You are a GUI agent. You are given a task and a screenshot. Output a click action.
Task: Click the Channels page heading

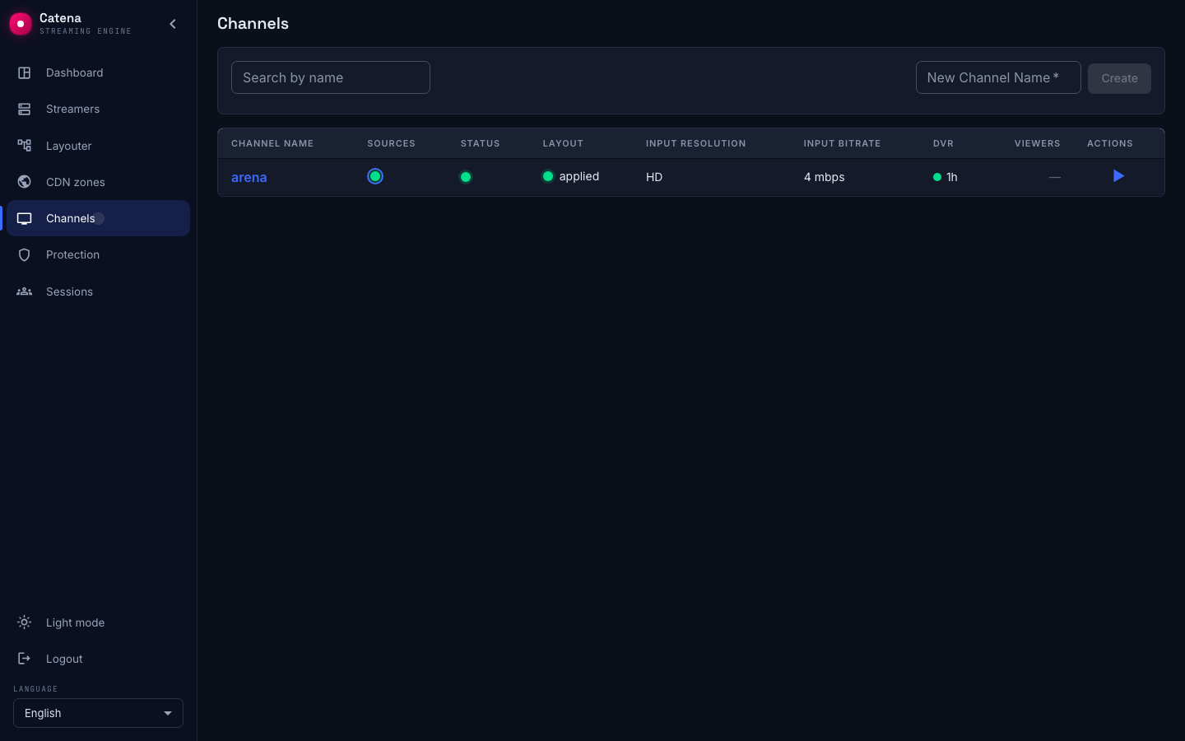253,23
